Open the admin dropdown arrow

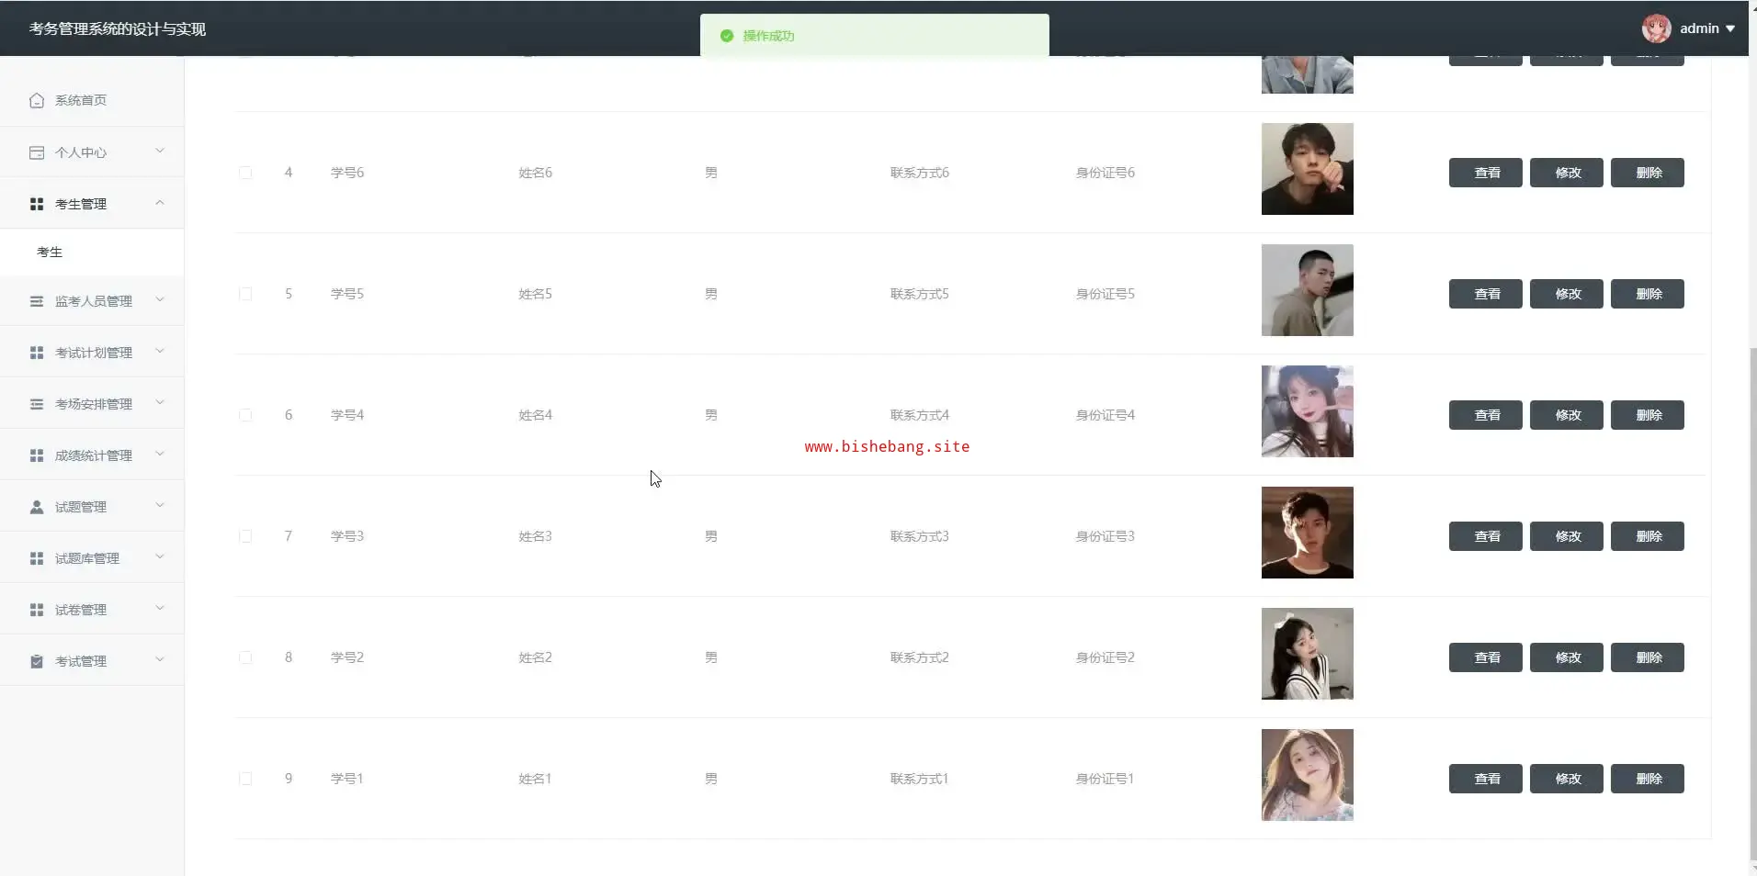[x=1730, y=28]
